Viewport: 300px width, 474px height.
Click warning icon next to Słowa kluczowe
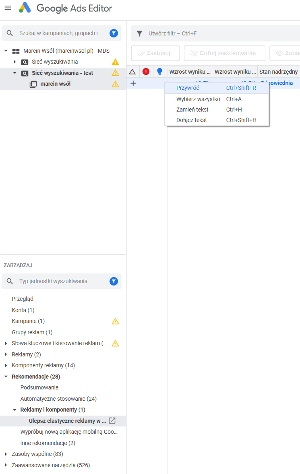(115, 343)
